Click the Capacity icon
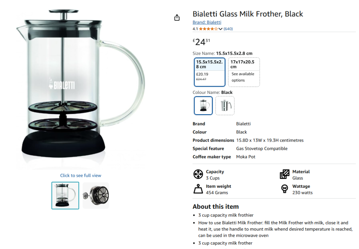 [198, 174]
